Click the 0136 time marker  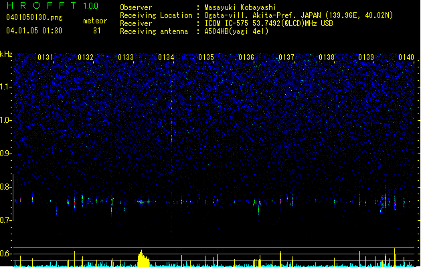[246, 57]
